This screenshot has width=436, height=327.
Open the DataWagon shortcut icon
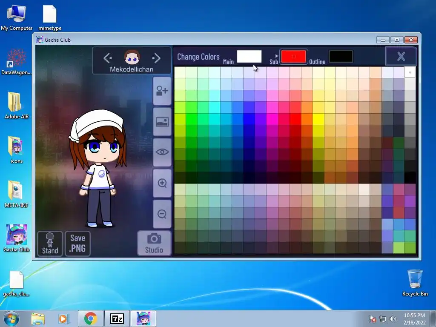click(17, 62)
